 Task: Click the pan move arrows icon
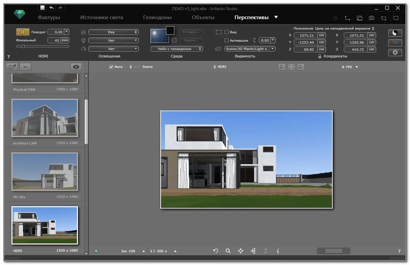pyautogui.click(x=241, y=251)
